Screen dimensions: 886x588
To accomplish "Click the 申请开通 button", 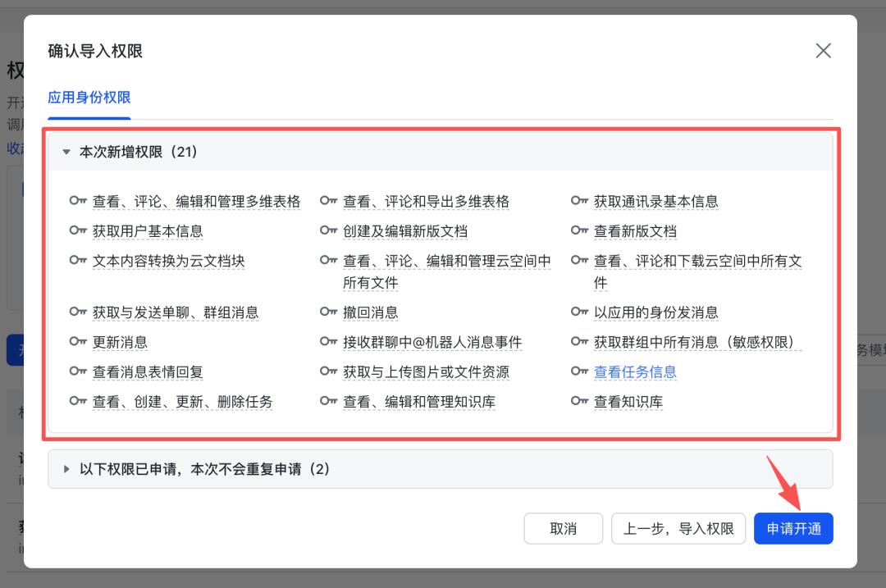I will [x=792, y=528].
